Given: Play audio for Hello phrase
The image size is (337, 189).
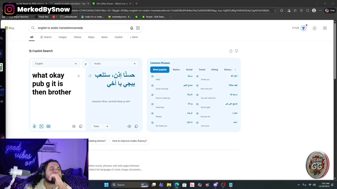Looking at the screenshot, I should point(152,76).
